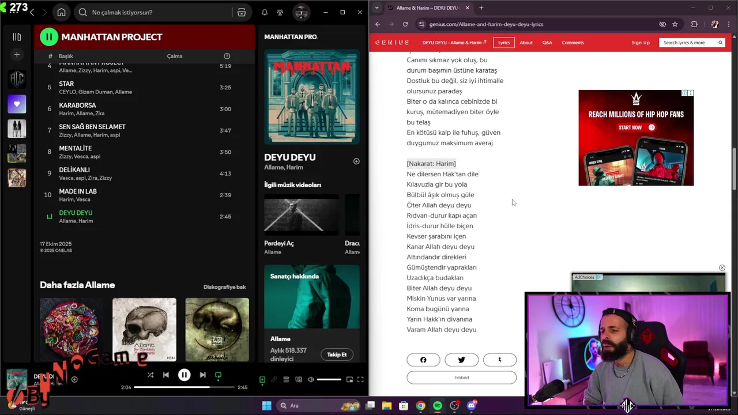
Task: Go back in Spotify navigation
Action: coord(32,12)
